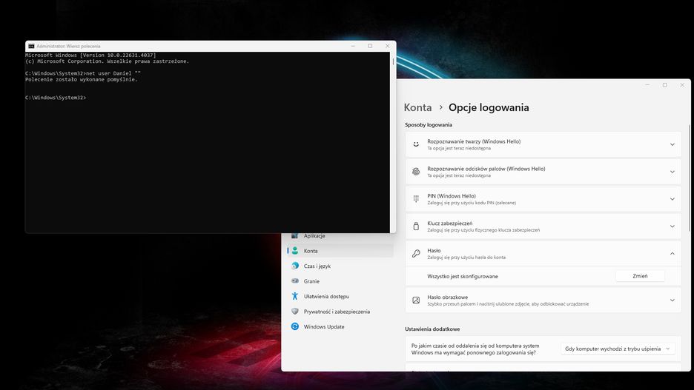Click the Sposoby logowania section label

point(429,125)
